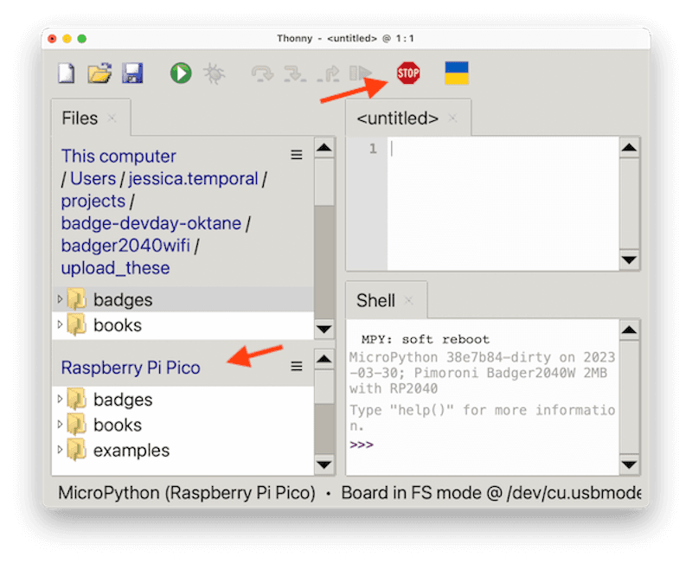Navigate to Users path segment

click(x=93, y=179)
